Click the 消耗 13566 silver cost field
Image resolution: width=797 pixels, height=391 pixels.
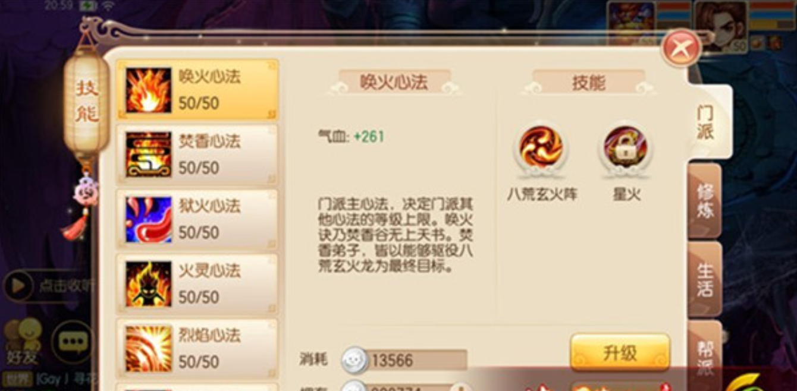404,360
